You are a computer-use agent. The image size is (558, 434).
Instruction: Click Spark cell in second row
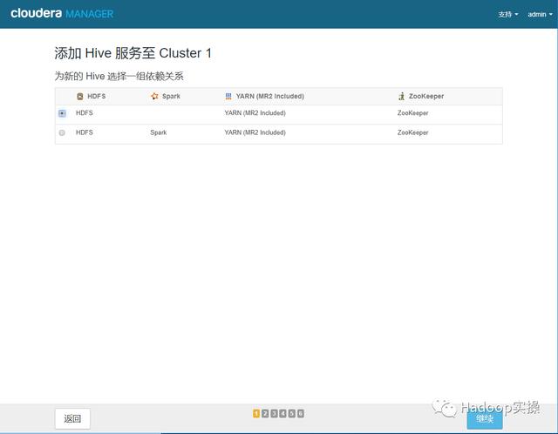(159, 132)
